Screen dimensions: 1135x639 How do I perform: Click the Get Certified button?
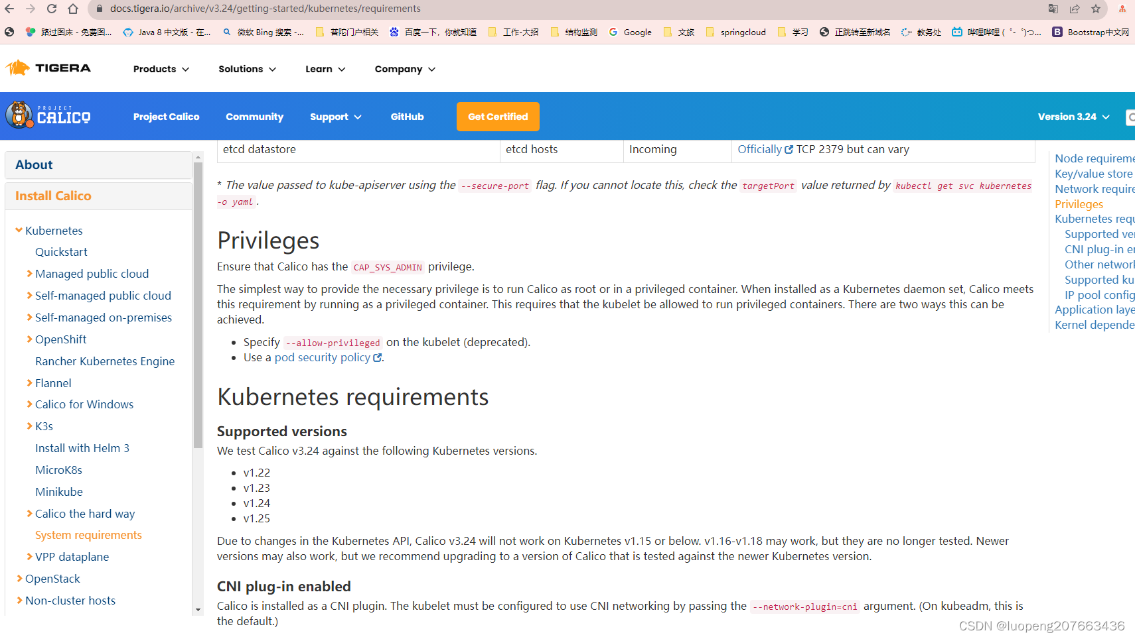[498, 117]
